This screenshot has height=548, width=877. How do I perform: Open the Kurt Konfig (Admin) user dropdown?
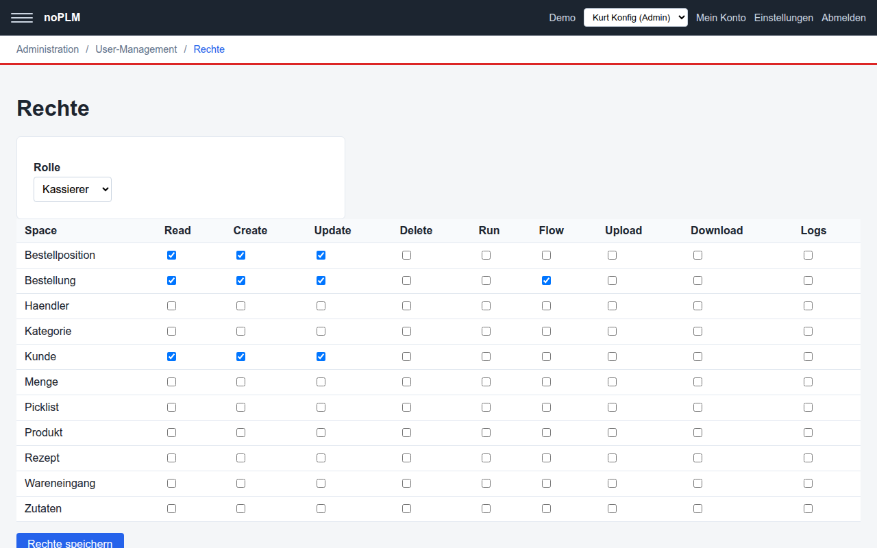635,18
